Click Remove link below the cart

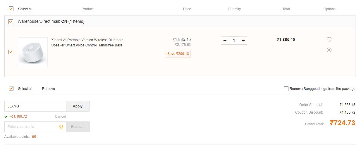49,89
